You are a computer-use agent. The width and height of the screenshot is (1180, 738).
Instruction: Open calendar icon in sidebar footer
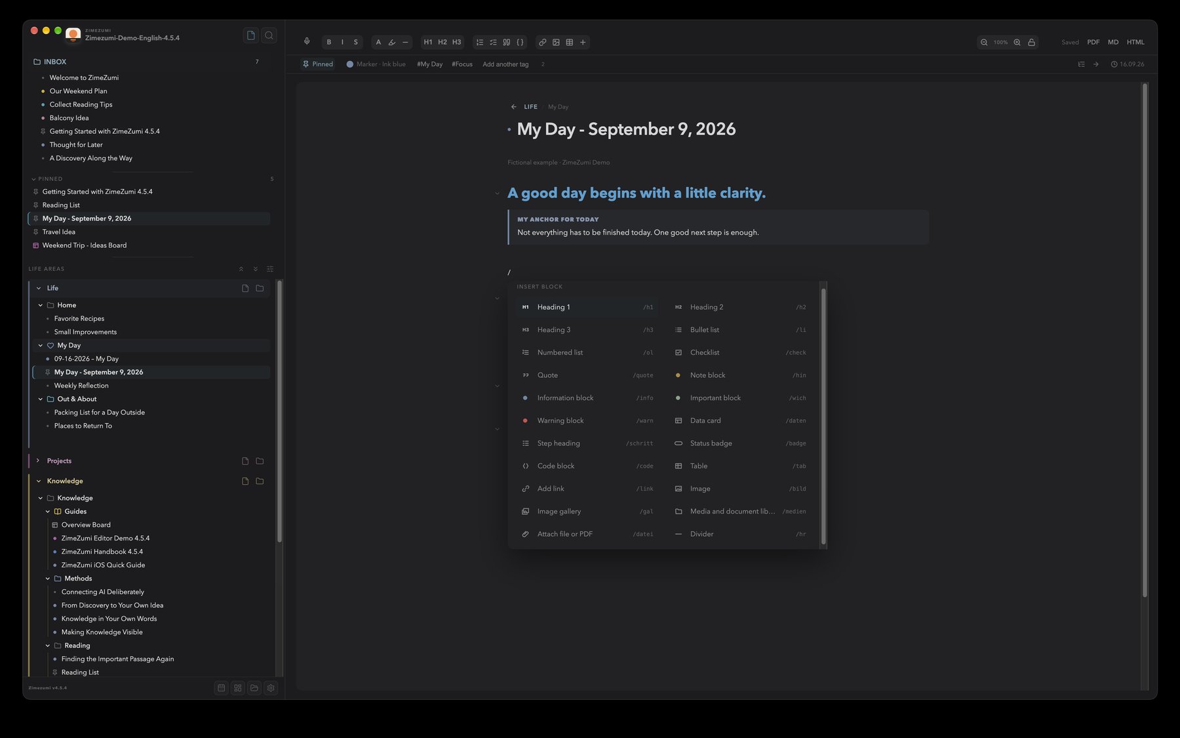pyautogui.click(x=222, y=687)
